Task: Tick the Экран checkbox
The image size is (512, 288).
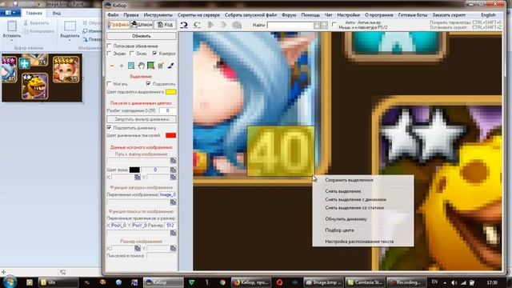Action: [110, 54]
